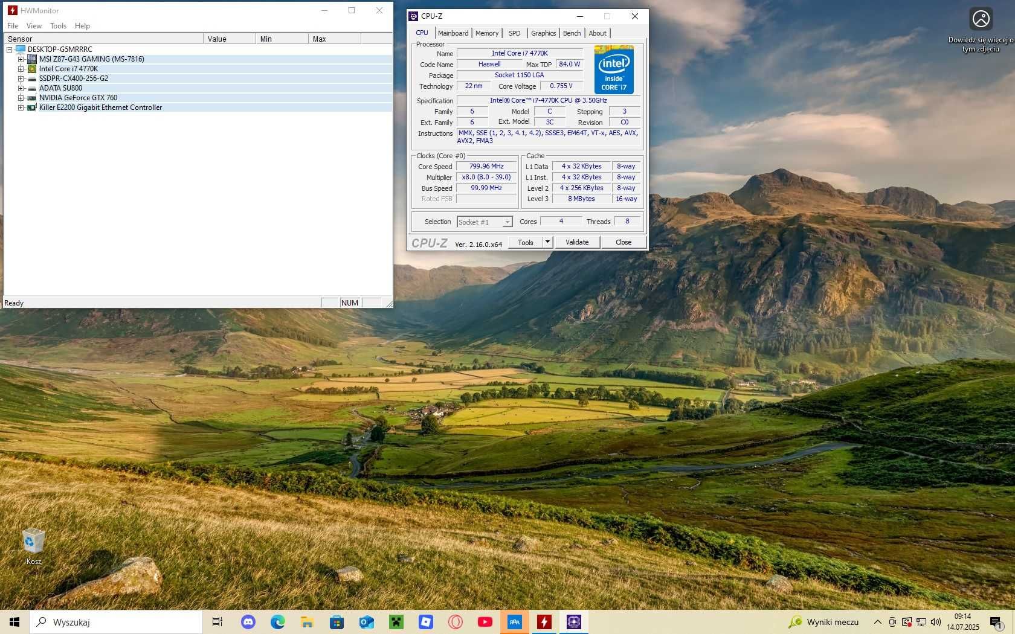Switch to CPU-Z via taskbar chip icon
Viewport: 1015px width, 634px height.
[x=574, y=622]
